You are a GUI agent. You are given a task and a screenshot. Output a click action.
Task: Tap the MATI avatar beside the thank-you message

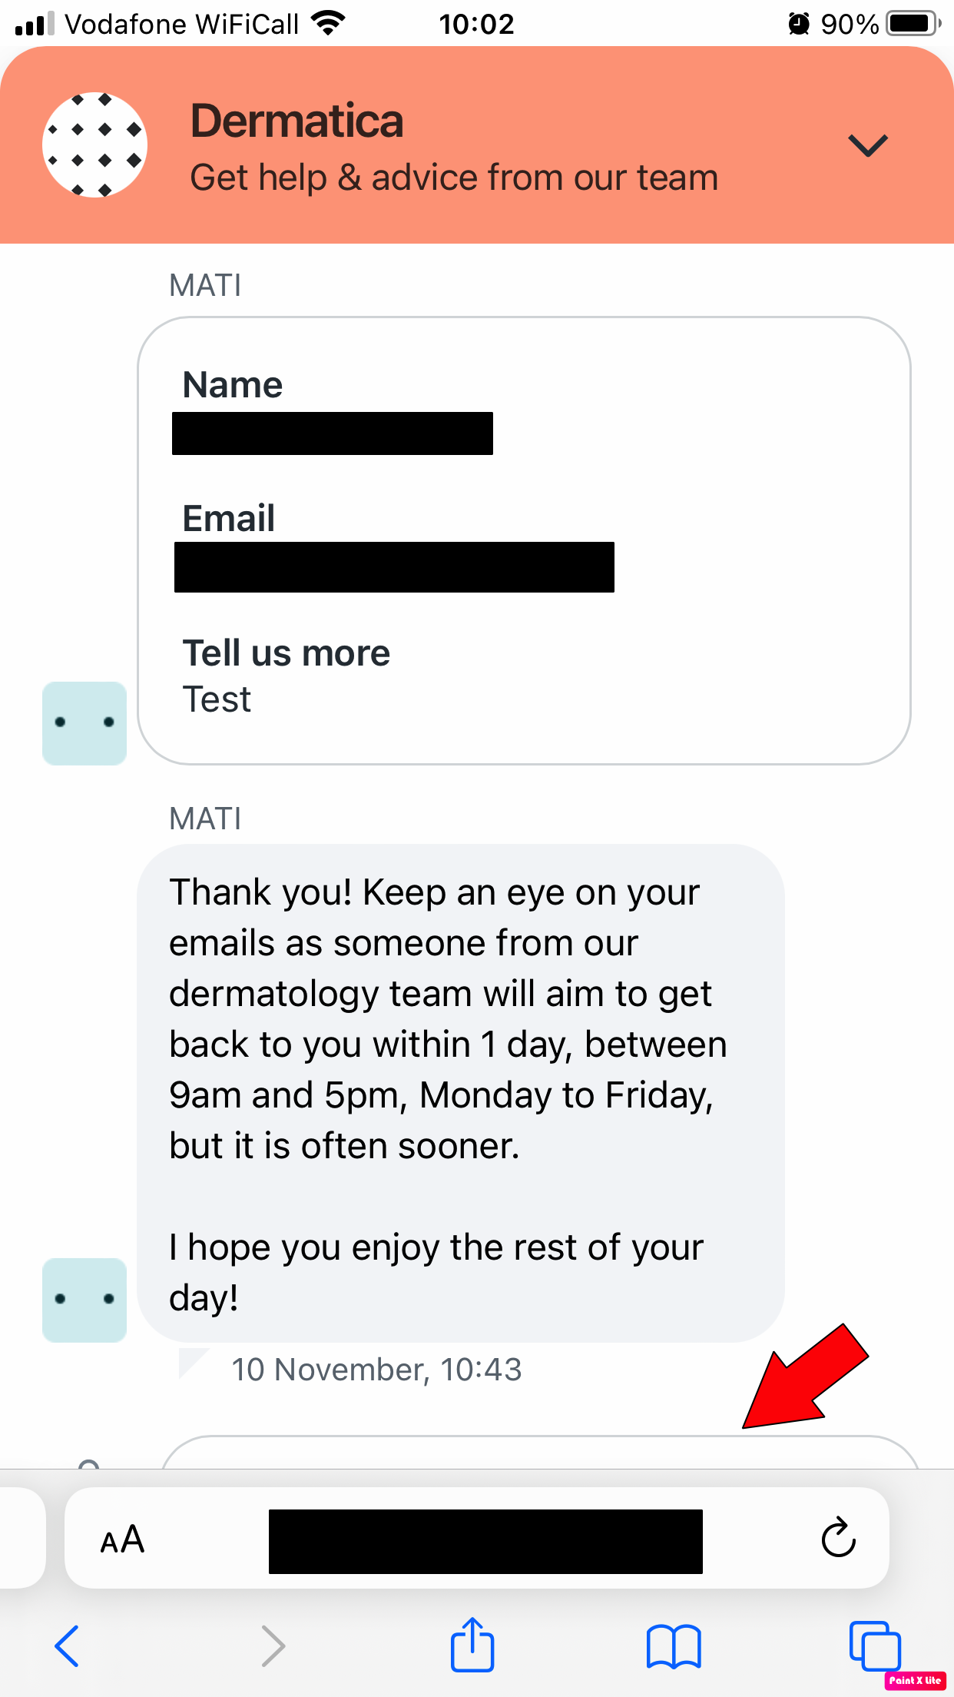point(84,1300)
